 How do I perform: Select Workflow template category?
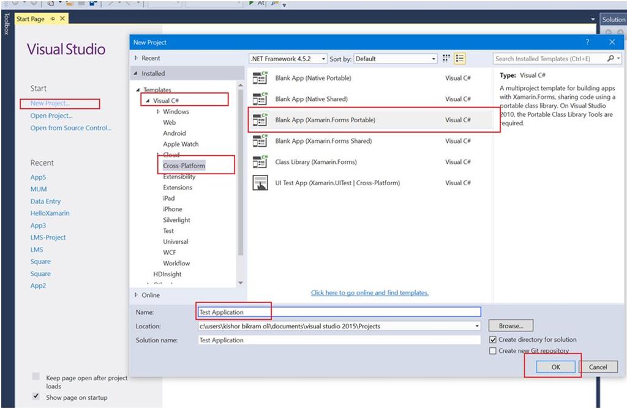[x=176, y=263]
